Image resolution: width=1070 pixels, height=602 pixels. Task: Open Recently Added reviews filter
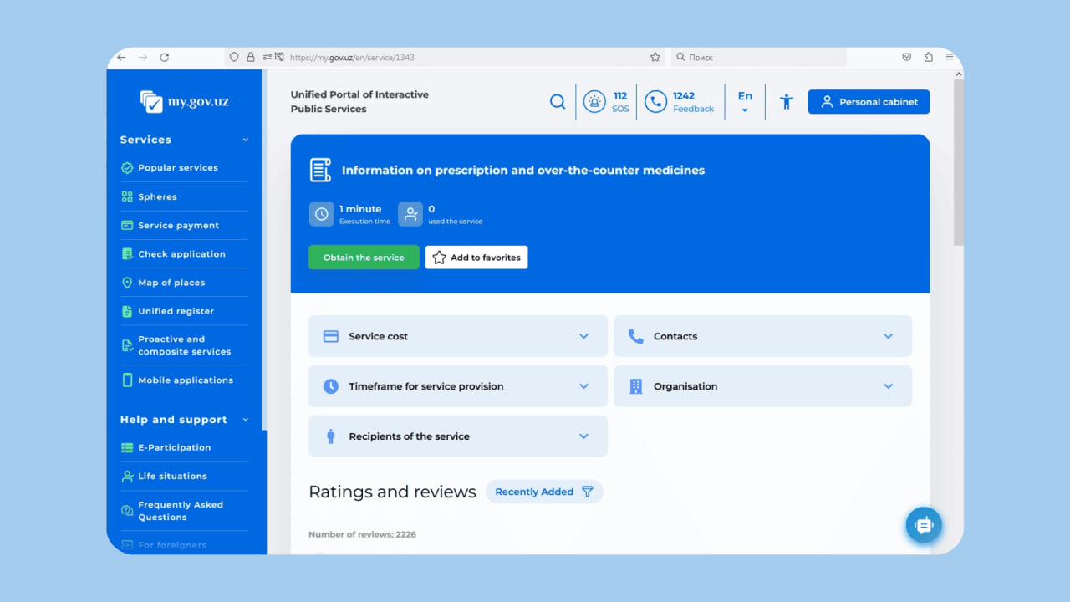coord(543,492)
